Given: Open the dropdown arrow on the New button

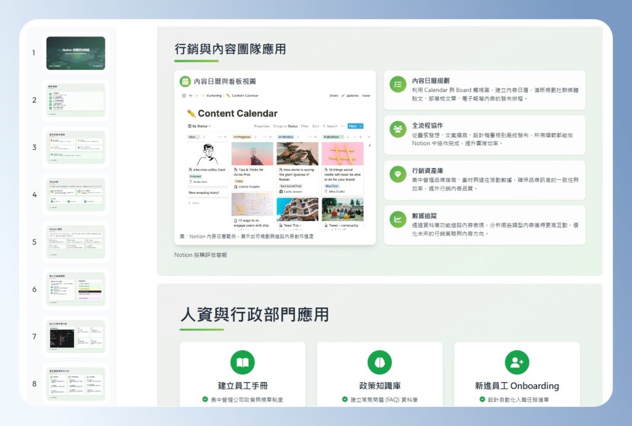Looking at the screenshot, I should [361, 126].
